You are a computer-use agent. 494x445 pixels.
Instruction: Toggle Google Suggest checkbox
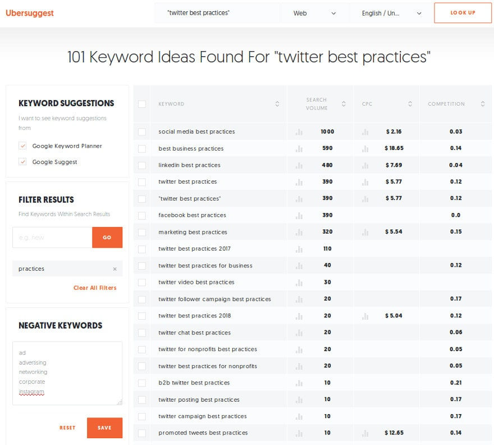22,162
